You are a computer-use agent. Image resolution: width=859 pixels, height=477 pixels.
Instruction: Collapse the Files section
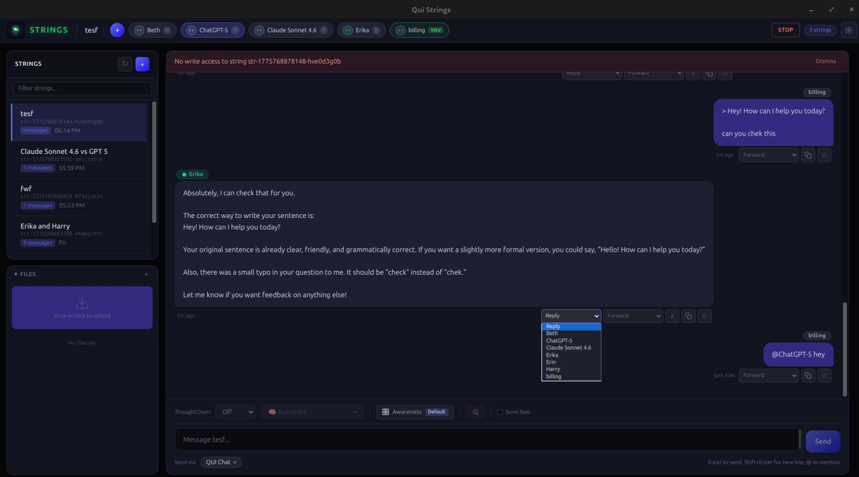coord(25,275)
